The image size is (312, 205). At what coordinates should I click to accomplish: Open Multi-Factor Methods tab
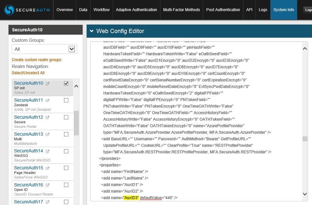point(181,10)
